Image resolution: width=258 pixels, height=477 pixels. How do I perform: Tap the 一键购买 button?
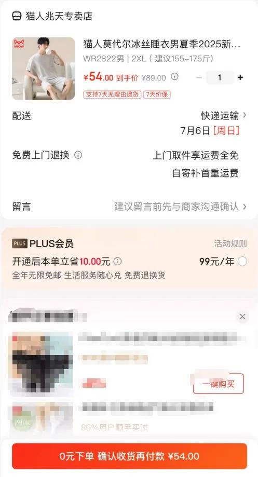218,384
